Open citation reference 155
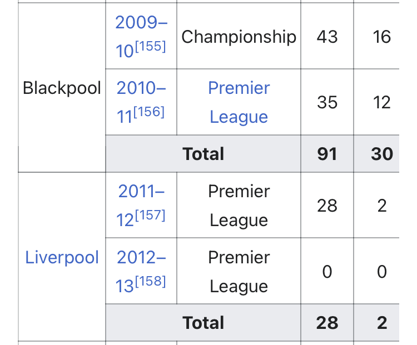 click(x=151, y=46)
